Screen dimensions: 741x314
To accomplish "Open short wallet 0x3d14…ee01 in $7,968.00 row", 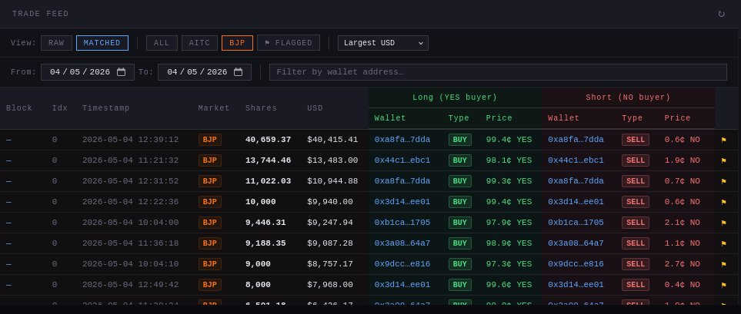I will pyautogui.click(x=576, y=285).
